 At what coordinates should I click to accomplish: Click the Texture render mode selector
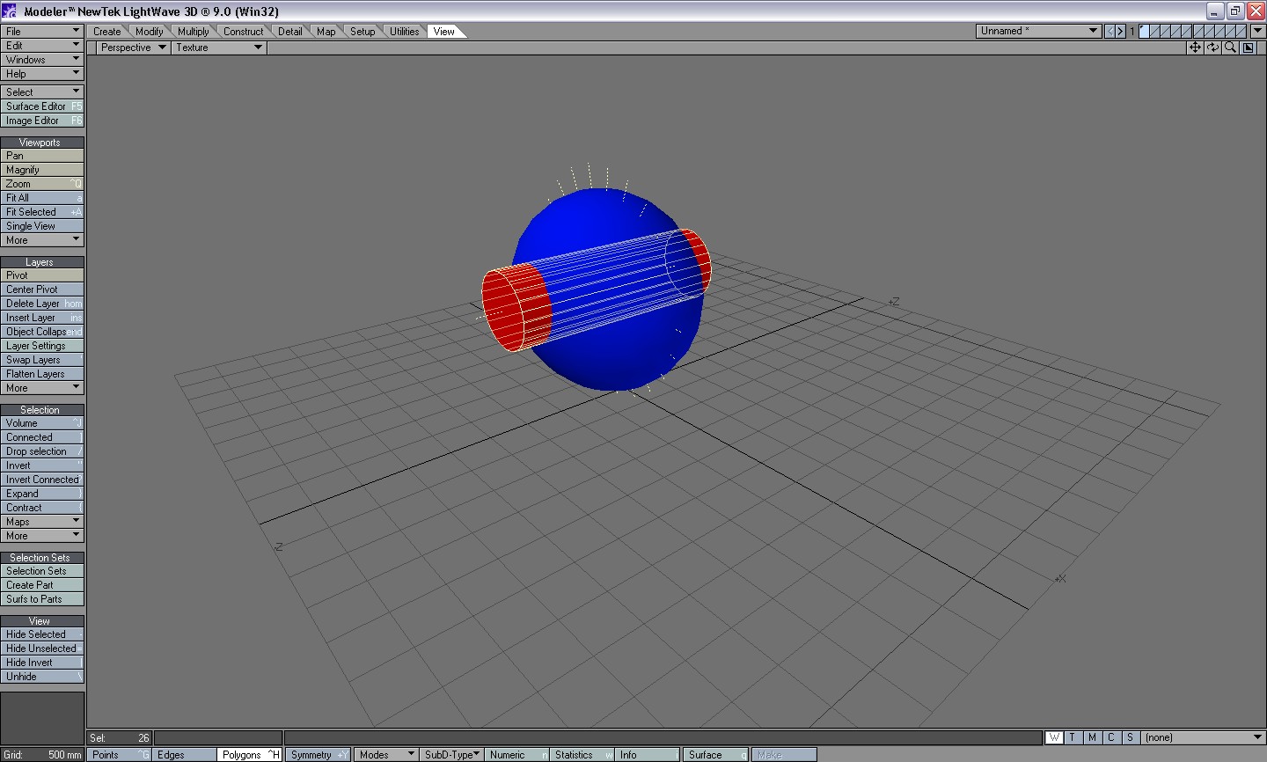pyautogui.click(x=216, y=48)
